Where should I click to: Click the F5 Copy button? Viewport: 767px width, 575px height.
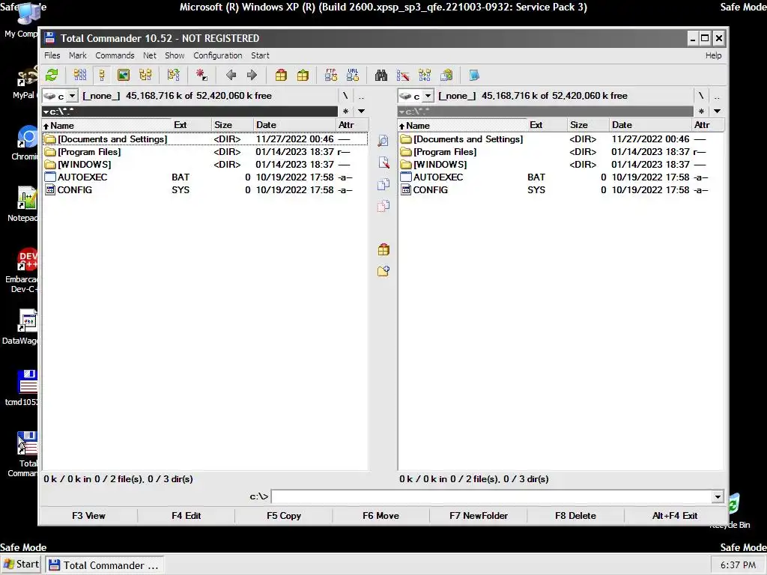(284, 515)
